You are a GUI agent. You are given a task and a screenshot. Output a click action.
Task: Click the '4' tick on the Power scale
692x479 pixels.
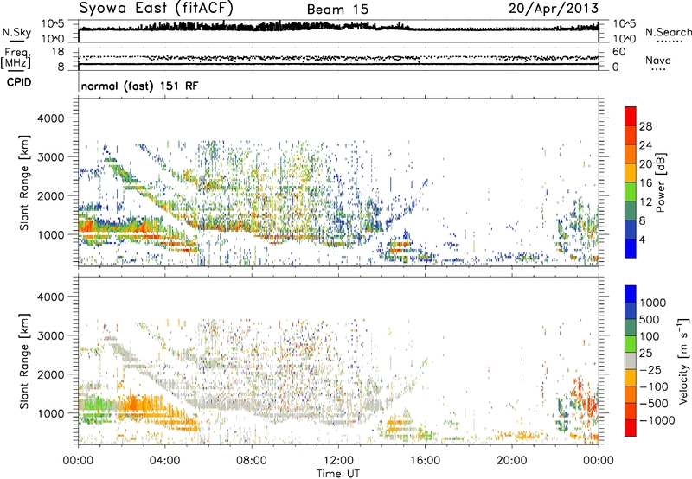pyautogui.click(x=642, y=240)
